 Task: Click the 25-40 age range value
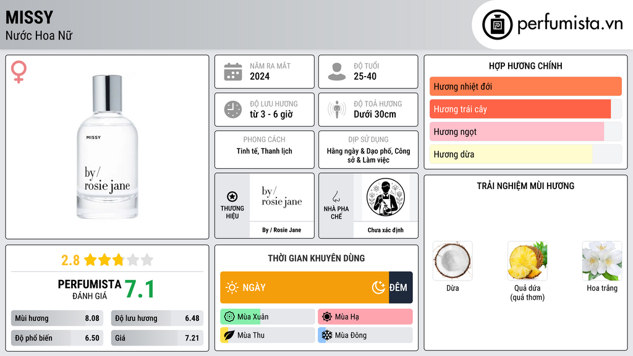[x=365, y=76]
